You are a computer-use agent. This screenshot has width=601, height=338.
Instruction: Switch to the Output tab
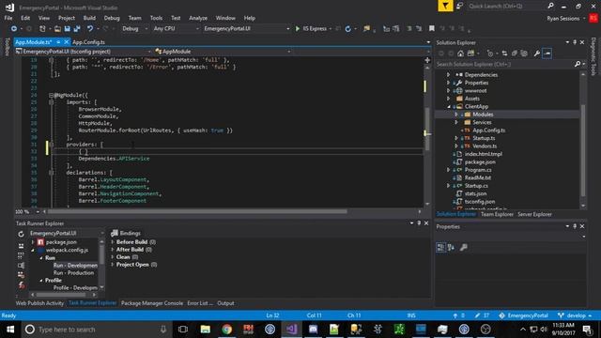point(225,303)
